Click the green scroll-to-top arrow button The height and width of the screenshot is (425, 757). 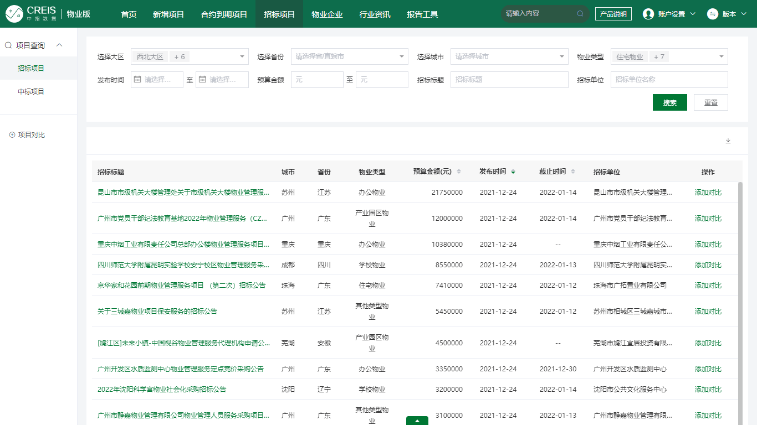point(417,421)
